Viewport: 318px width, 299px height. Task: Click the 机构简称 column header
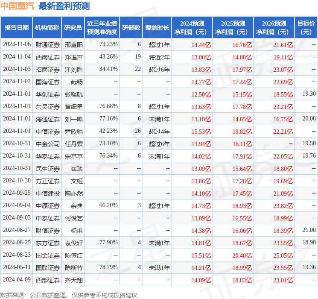pyautogui.click(x=47, y=28)
